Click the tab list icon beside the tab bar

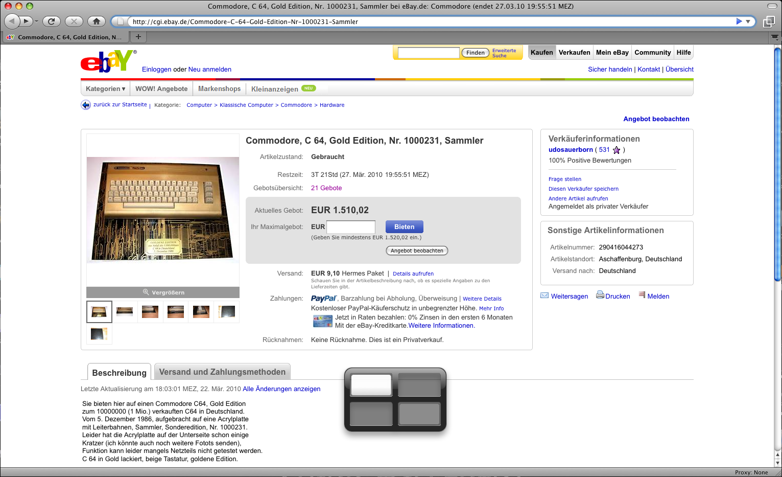(x=775, y=37)
